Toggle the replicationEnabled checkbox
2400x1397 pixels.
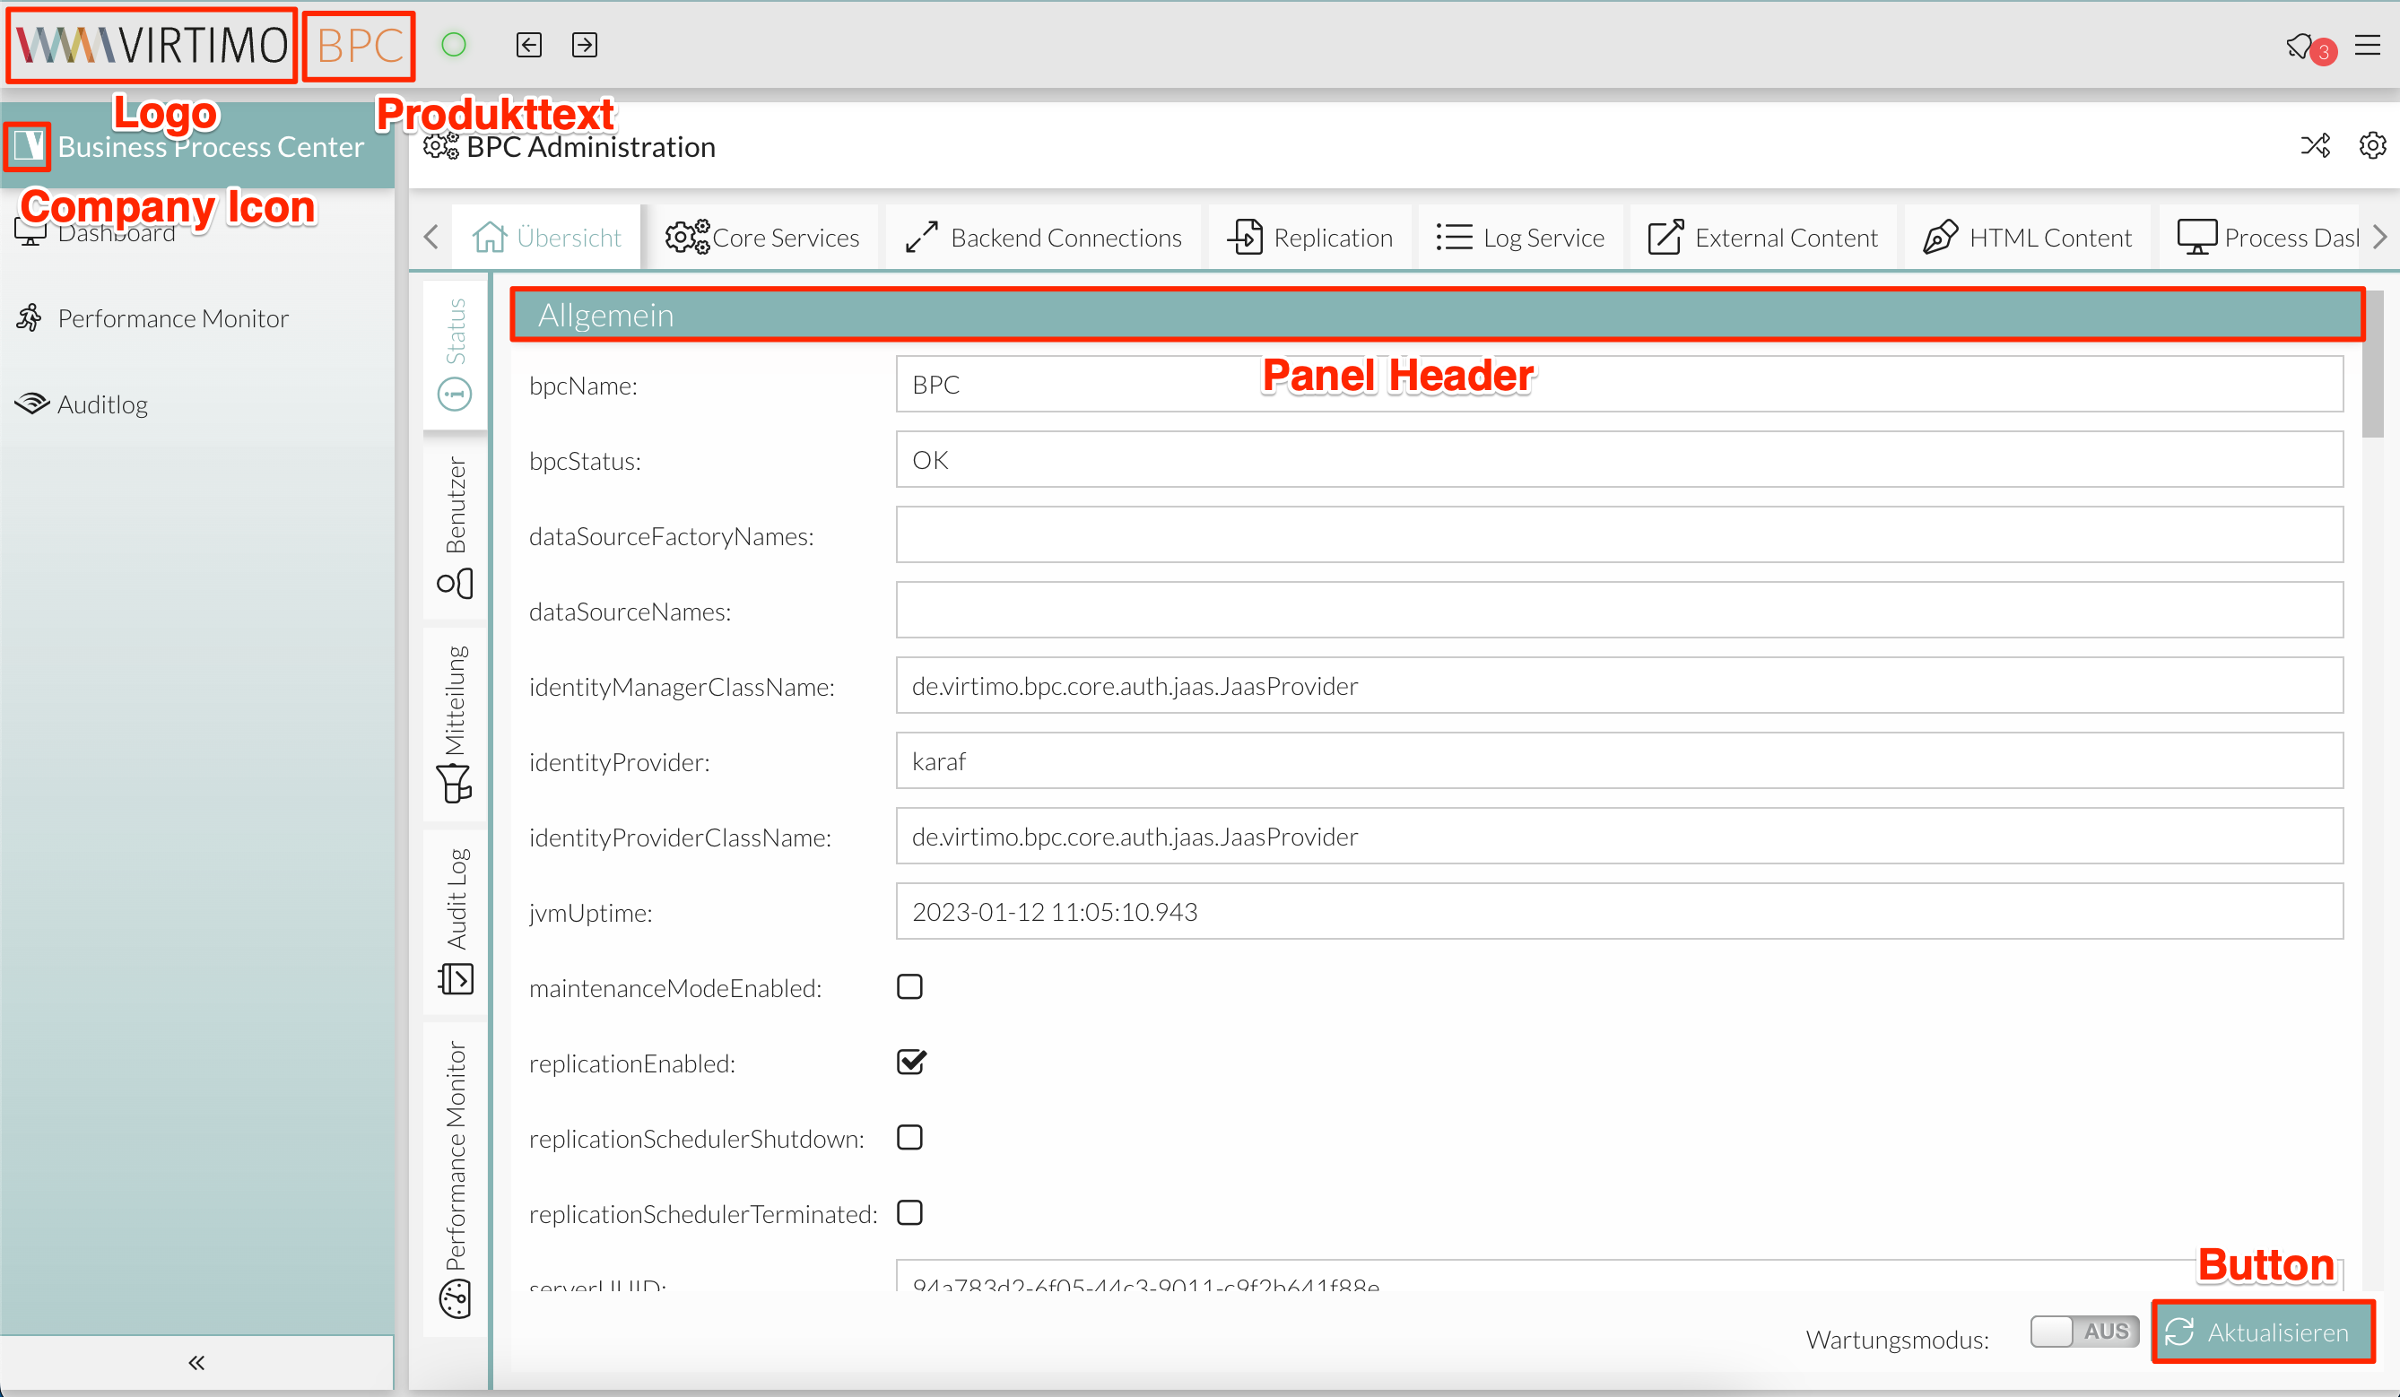(911, 1063)
